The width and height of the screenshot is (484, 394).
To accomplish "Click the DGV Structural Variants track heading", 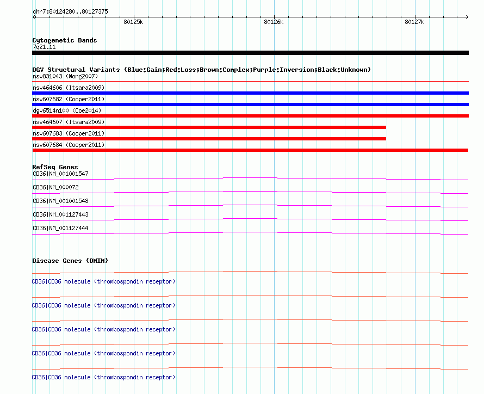I will [x=202, y=70].
